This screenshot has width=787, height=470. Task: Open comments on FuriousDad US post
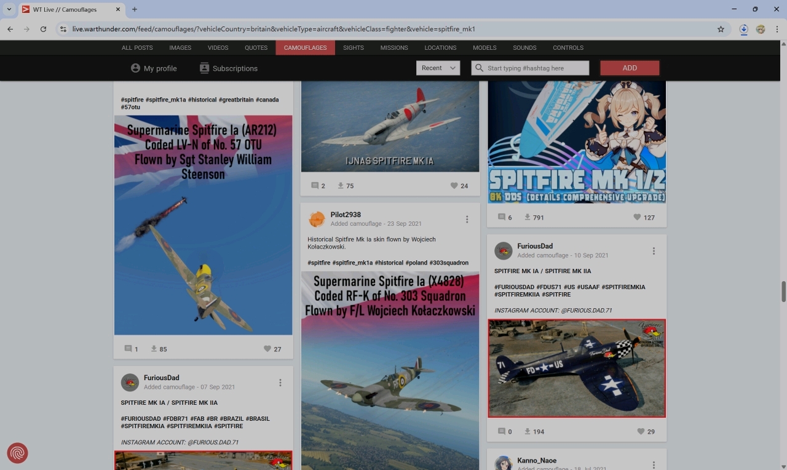coord(502,431)
